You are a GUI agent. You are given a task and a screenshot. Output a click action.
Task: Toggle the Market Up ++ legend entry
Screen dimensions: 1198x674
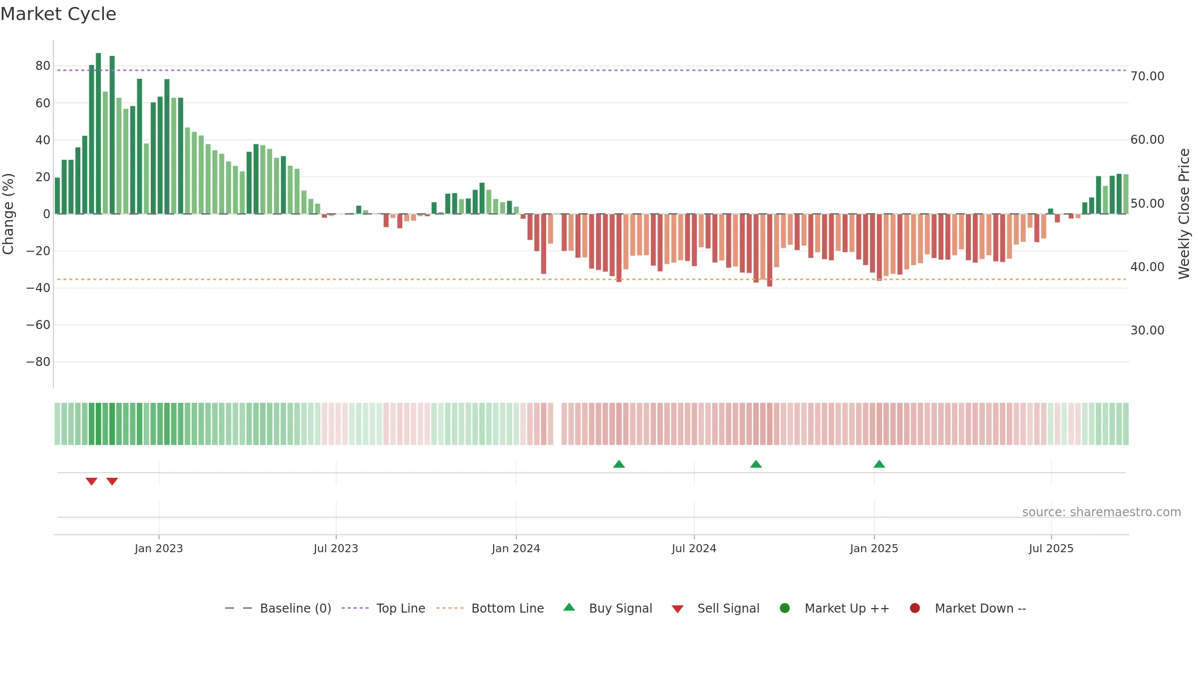835,608
